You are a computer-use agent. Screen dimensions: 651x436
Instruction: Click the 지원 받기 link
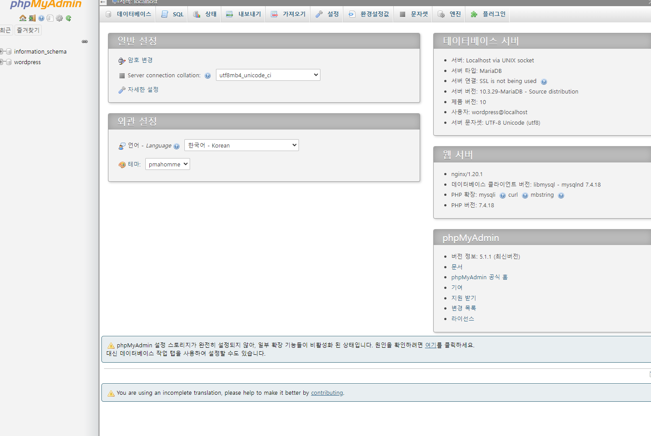tap(464, 298)
